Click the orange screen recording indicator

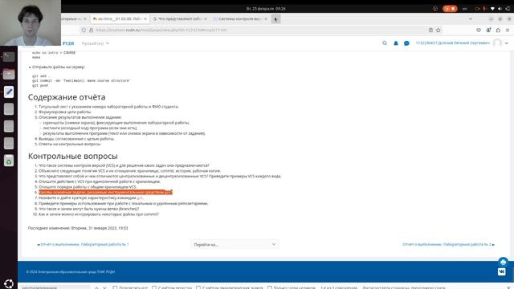pos(450,9)
